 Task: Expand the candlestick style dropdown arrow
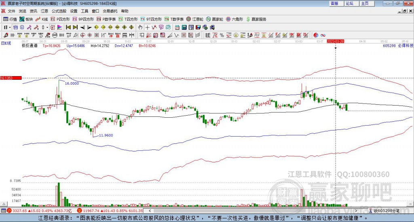(47, 27)
